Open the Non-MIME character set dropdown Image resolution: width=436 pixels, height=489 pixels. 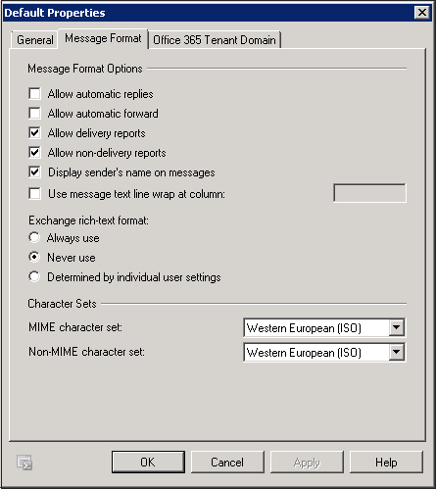(x=397, y=352)
